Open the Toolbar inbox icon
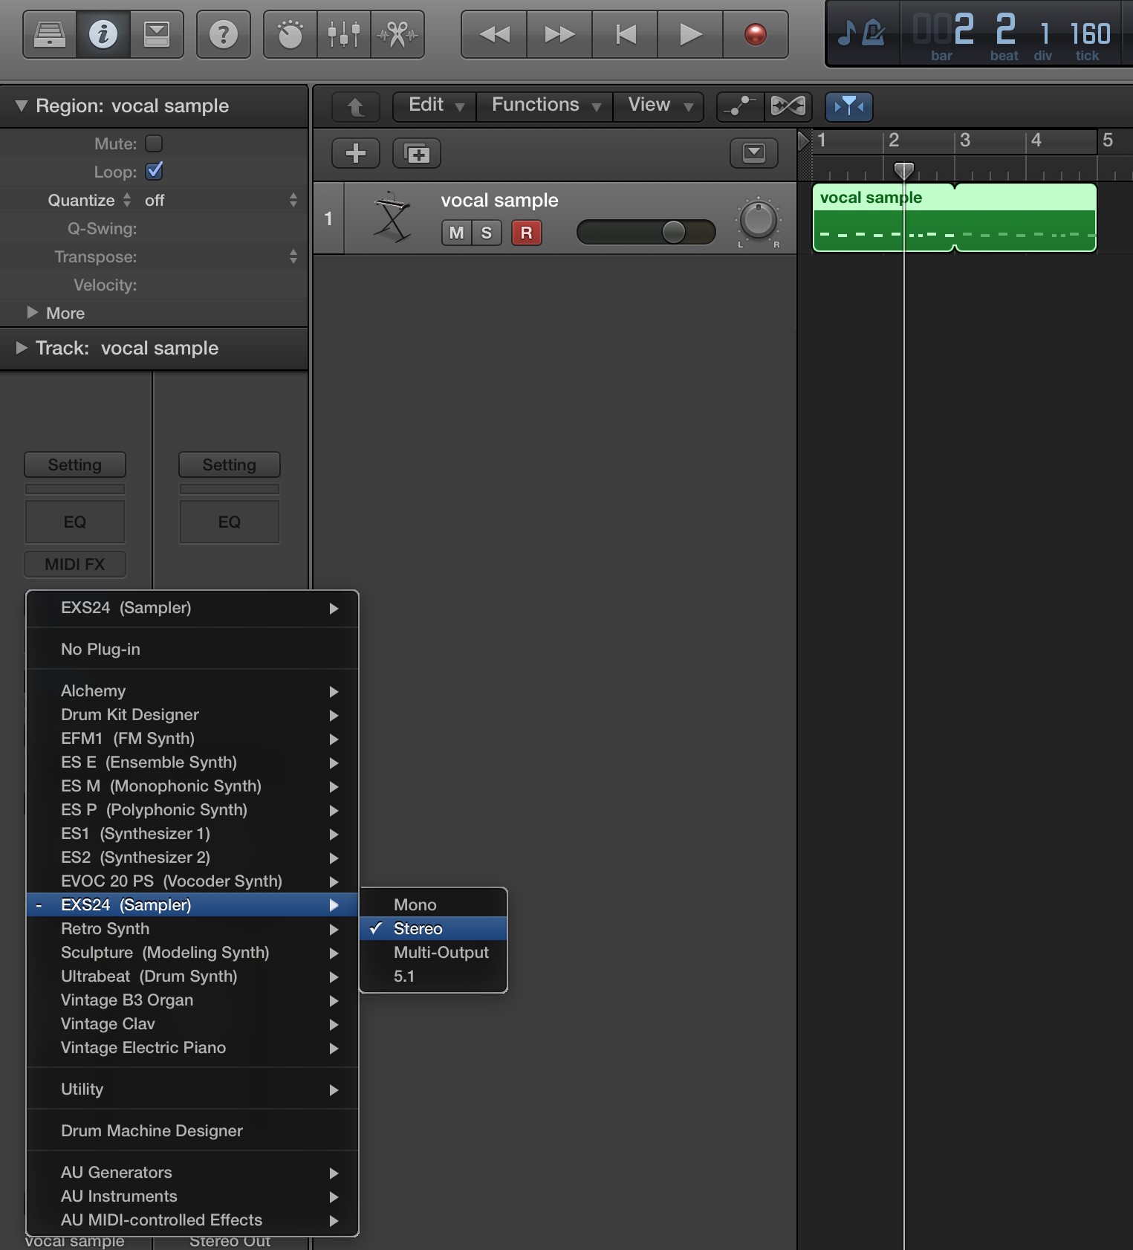Image resolution: width=1133 pixels, height=1250 pixels. (157, 34)
